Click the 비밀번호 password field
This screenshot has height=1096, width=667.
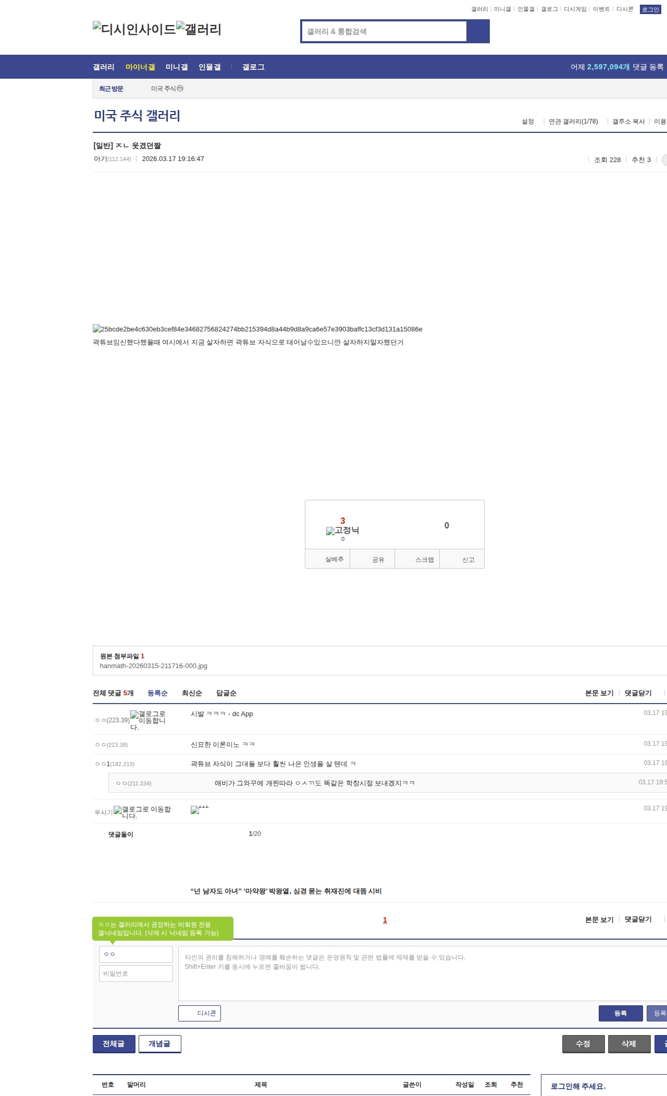[x=136, y=974]
